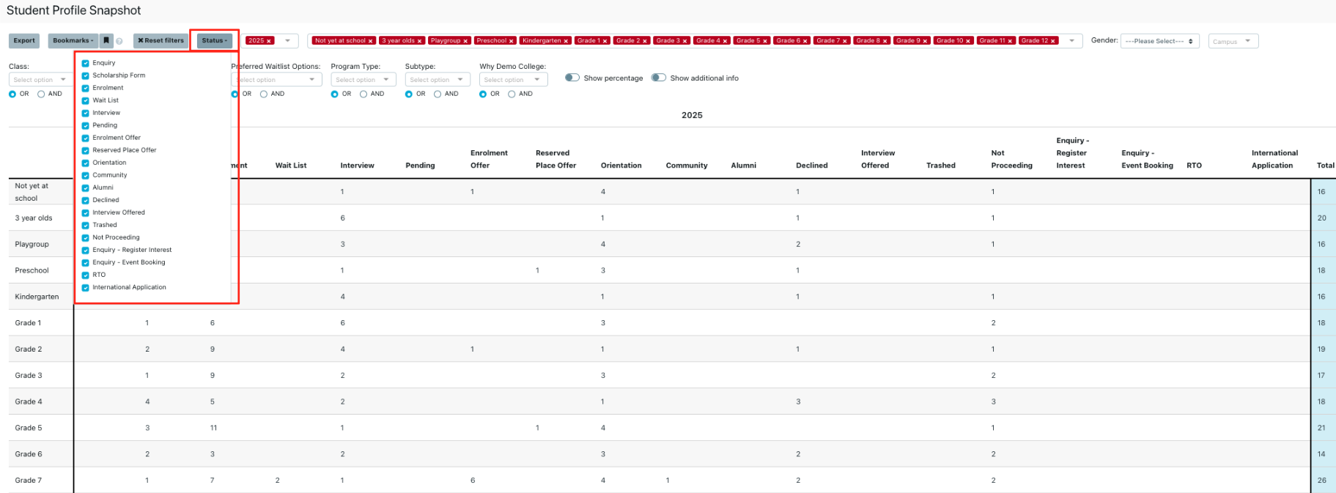Uncheck the Community status option
This screenshot has height=493, width=1336.
click(x=86, y=175)
